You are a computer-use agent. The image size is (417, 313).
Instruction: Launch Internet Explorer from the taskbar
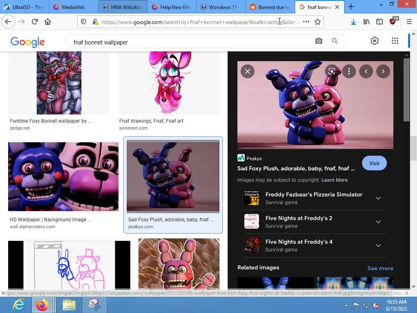18,305
